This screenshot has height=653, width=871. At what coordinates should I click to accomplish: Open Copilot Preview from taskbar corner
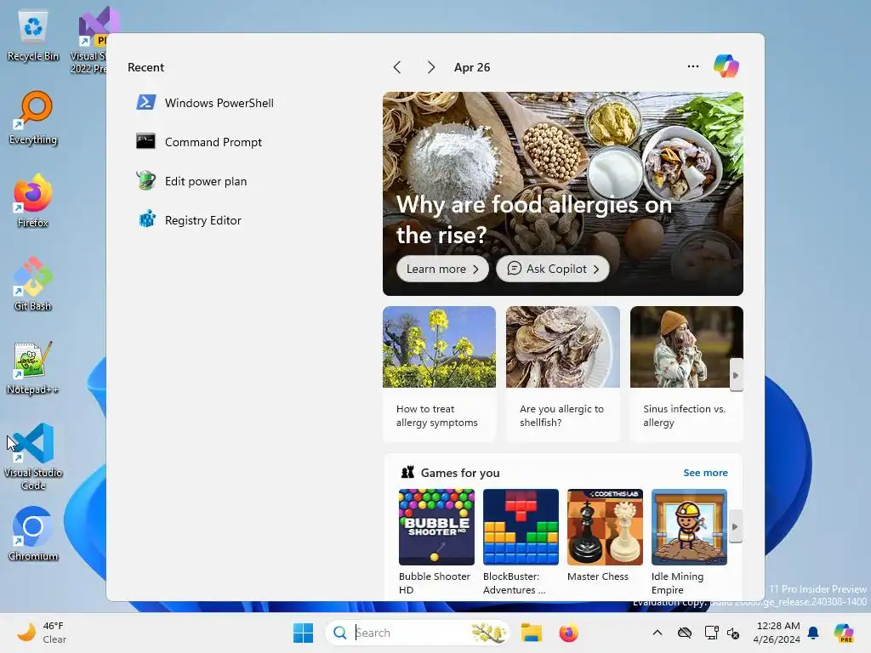(x=844, y=633)
